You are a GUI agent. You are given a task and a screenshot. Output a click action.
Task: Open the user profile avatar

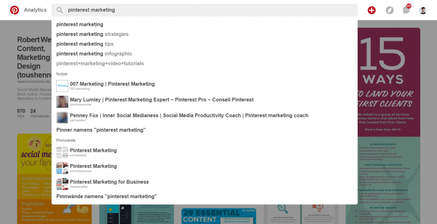click(x=423, y=10)
